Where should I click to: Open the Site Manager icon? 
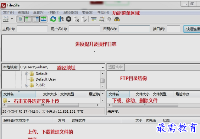click(x=6, y=19)
